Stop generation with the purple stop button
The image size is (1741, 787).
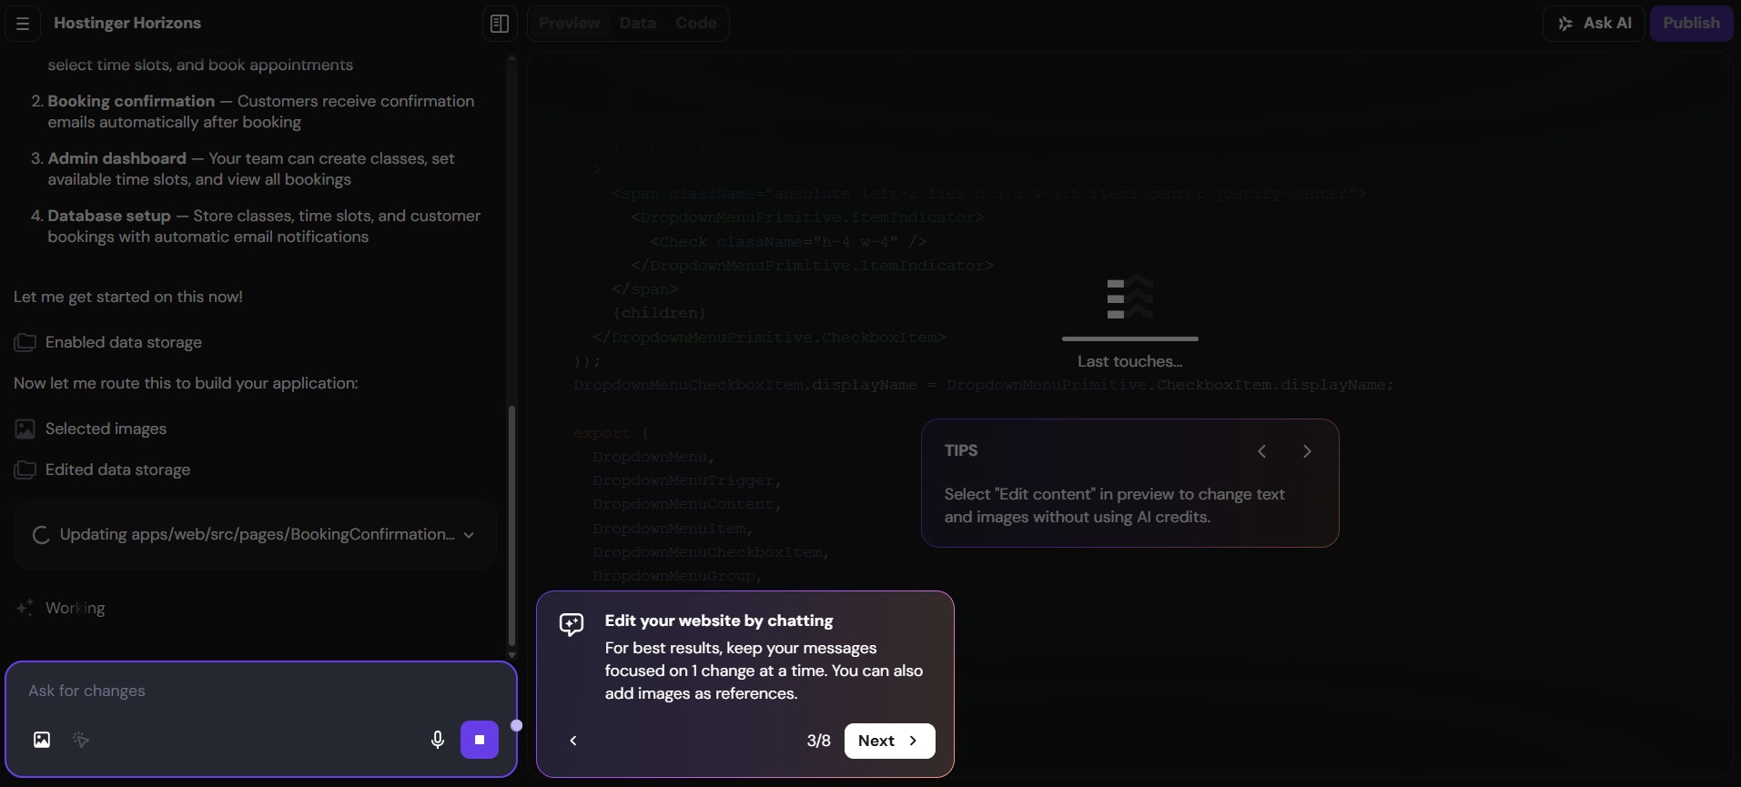click(x=480, y=740)
